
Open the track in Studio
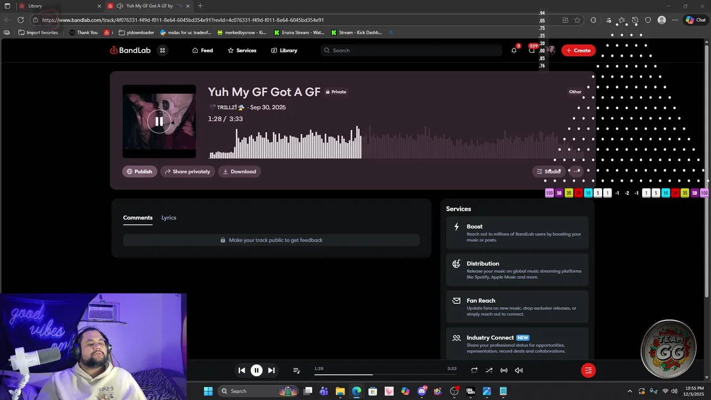click(549, 172)
